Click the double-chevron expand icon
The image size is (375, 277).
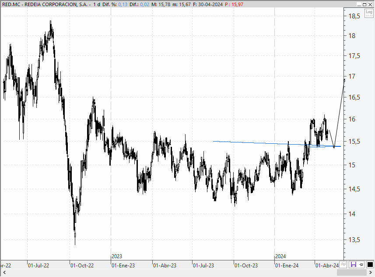pyautogui.click(x=343, y=264)
